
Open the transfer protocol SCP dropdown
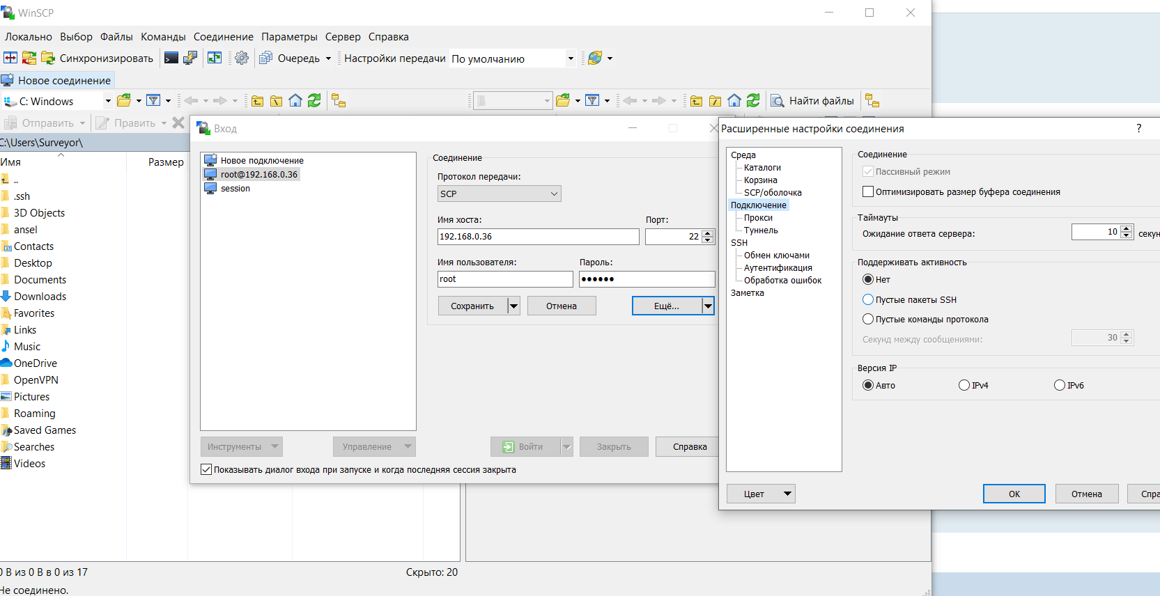tap(499, 194)
